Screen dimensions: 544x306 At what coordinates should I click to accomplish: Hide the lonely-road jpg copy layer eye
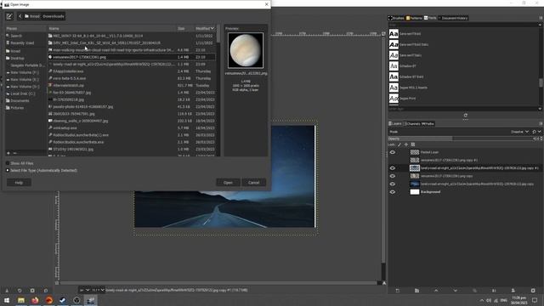click(393, 184)
